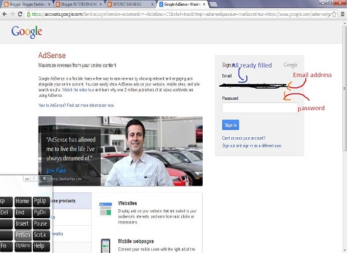Viewport: 347px width, 253px height.
Task: Tap the Del key on on-screen keyboard
Action: click(x=6, y=213)
